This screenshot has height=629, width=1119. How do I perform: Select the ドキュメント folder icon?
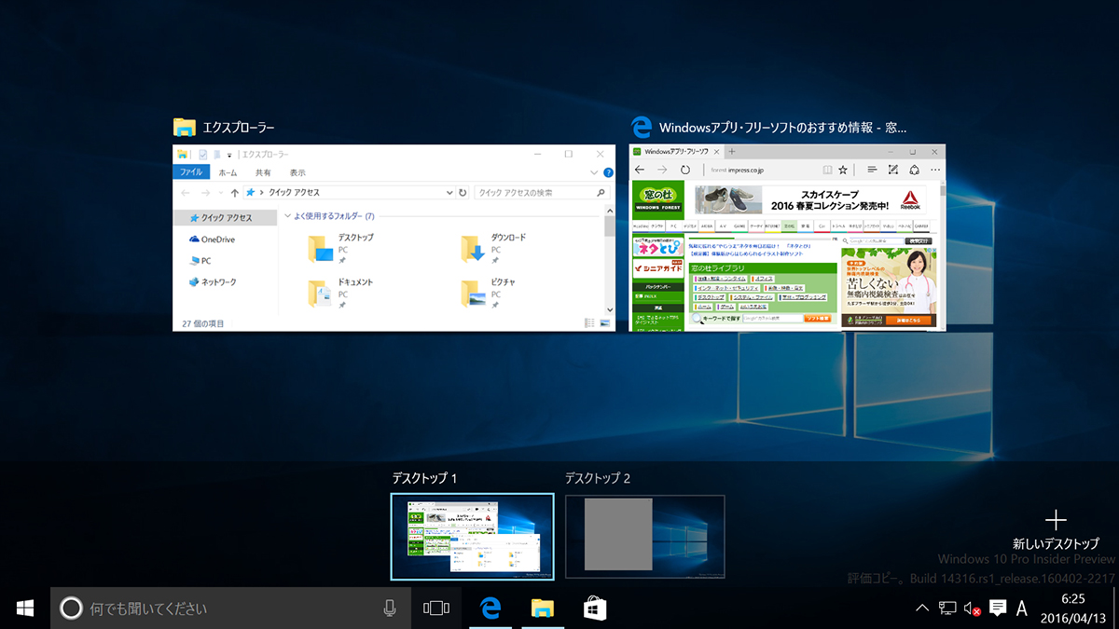[322, 294]
